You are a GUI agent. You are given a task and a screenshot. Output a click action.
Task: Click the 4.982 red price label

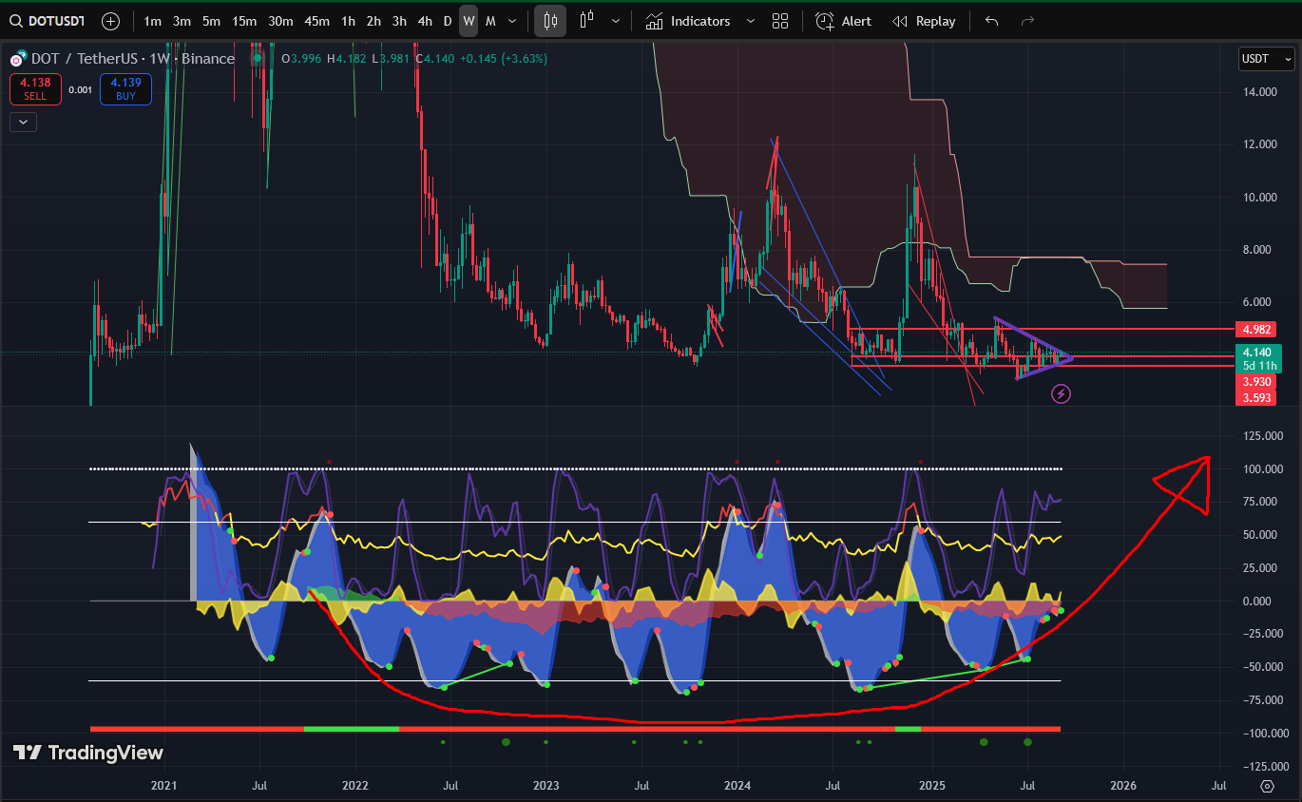pos(1255,330)
